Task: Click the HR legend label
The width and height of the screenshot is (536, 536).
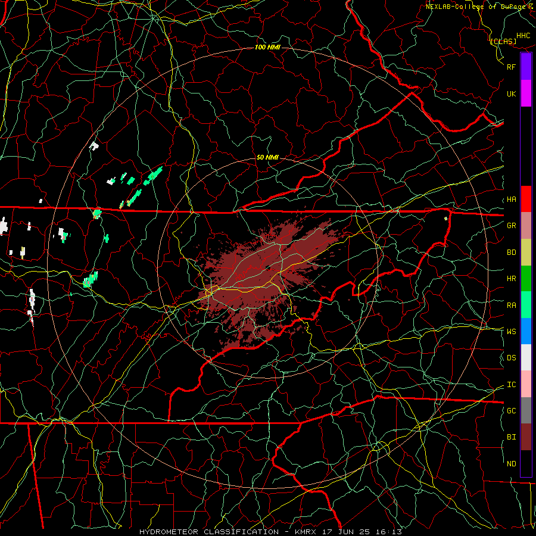Action: coord(512,279)
